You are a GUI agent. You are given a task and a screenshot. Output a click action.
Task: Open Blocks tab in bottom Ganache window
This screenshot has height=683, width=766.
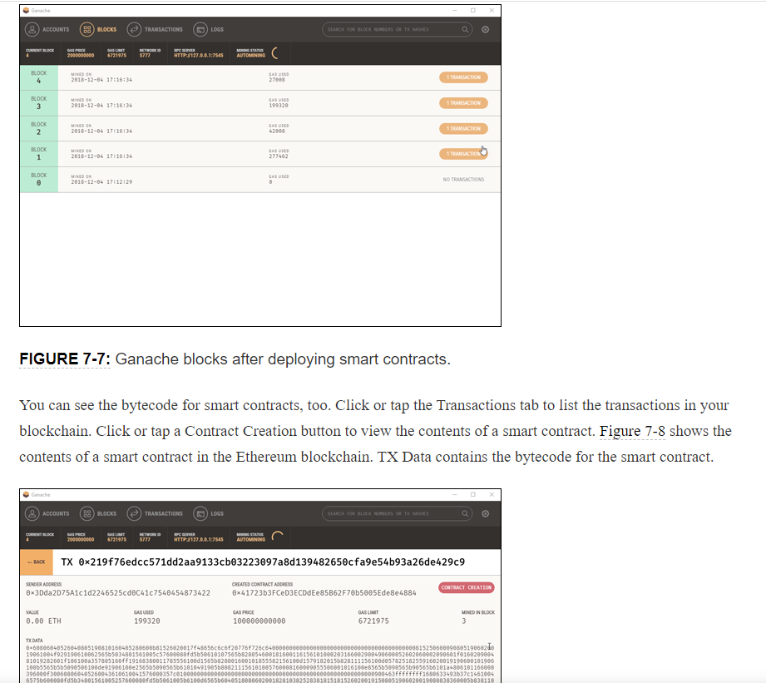[99, 514]
